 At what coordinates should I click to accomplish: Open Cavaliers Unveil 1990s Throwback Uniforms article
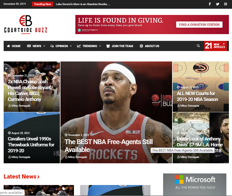[31, 145]
